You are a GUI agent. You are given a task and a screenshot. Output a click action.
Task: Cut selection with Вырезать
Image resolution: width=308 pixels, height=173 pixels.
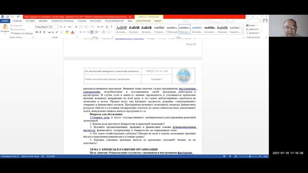pyautogui.click(x=17, y=25)
